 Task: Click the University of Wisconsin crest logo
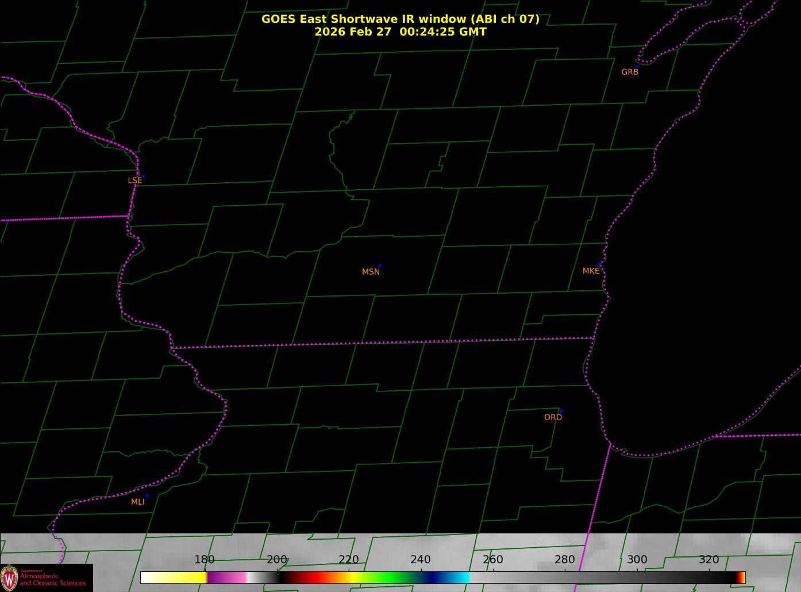click(10, 578)
